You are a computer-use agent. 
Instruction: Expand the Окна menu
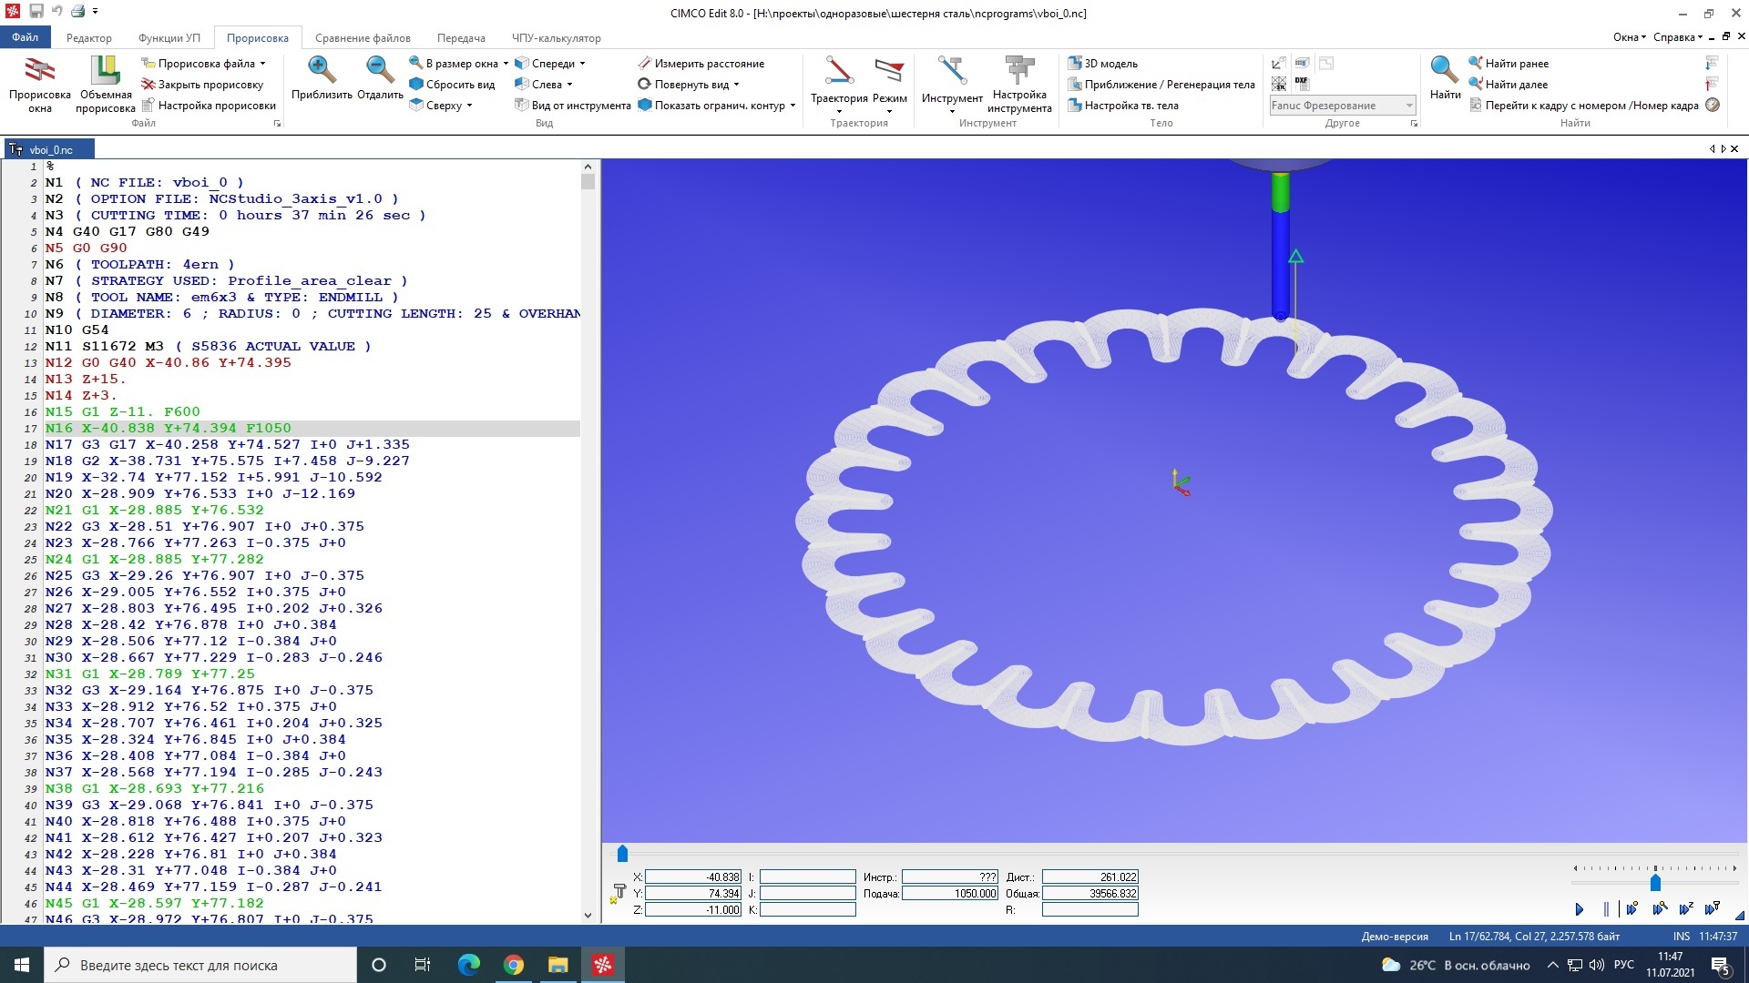1629,37
